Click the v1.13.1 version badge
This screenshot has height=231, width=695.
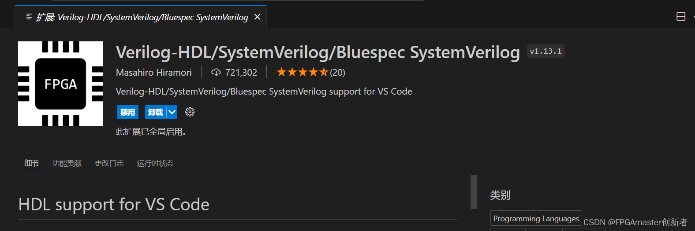[x=546, y=51]
